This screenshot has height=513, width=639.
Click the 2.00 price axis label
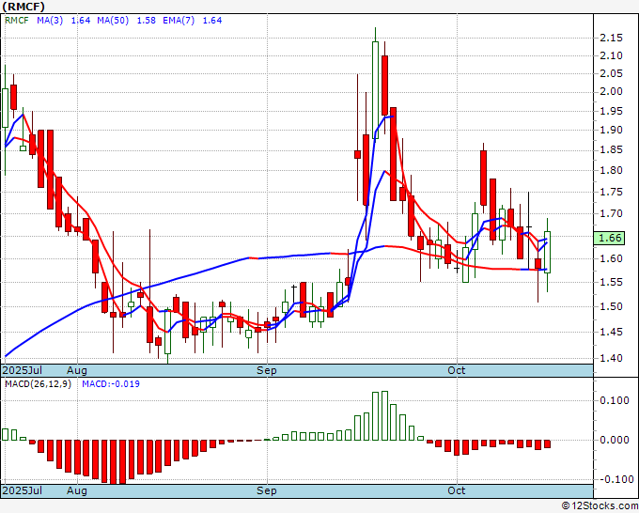pos(610,91)
